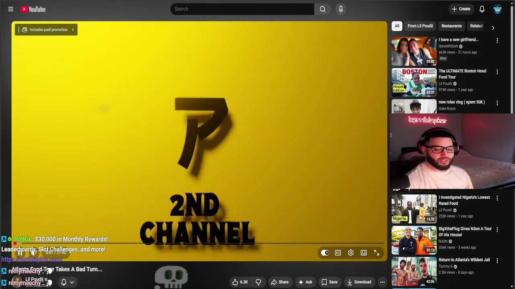Image resolution: width=515 pixels, height=289 pixels.
Task: Toggle closed captions in player
Action: [338, 253]
